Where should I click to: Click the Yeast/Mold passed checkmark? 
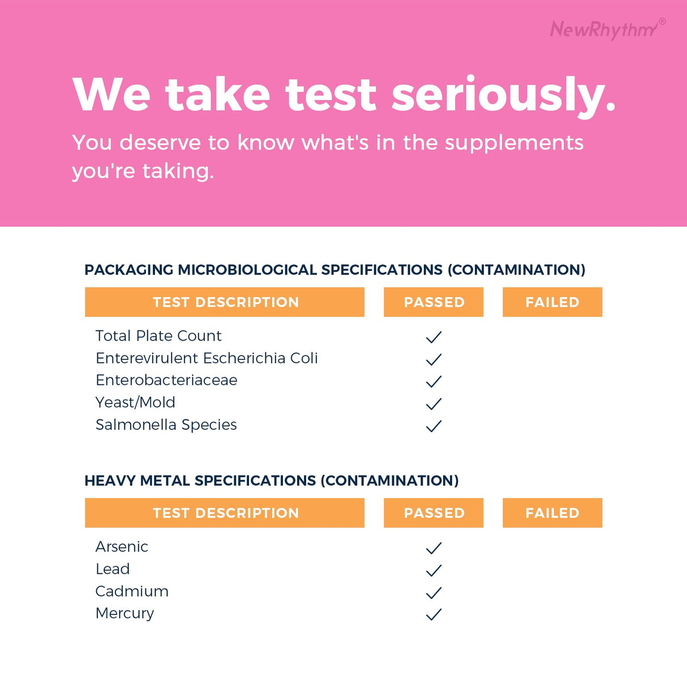(433, 404)
